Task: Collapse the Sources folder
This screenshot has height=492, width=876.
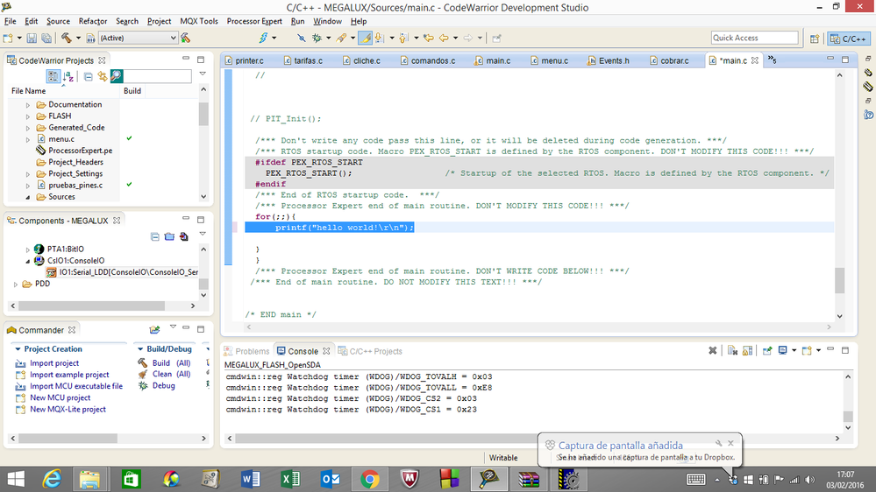Action: pyautogui.click(x=28, y=197)
